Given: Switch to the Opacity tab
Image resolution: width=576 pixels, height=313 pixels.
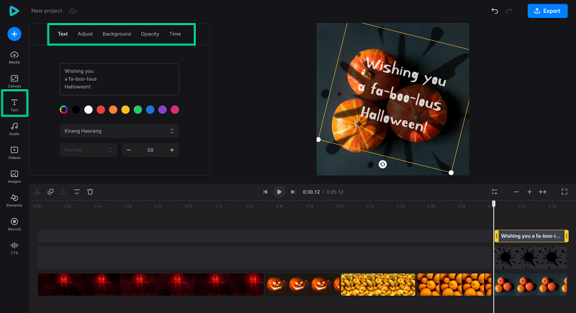Looking at the screenshot, I should click(150, 34).
